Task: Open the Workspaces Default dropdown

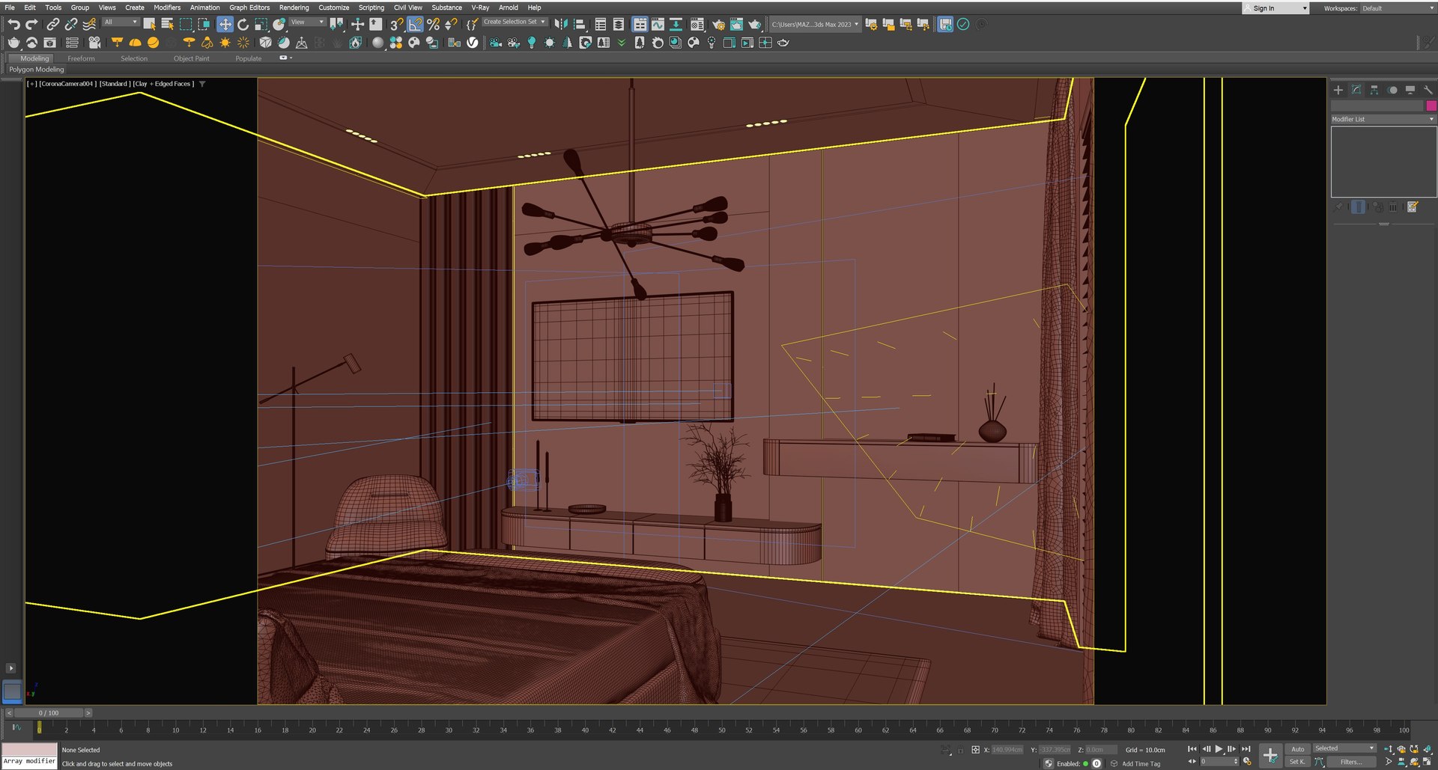Action: [x=1398, y=8]
